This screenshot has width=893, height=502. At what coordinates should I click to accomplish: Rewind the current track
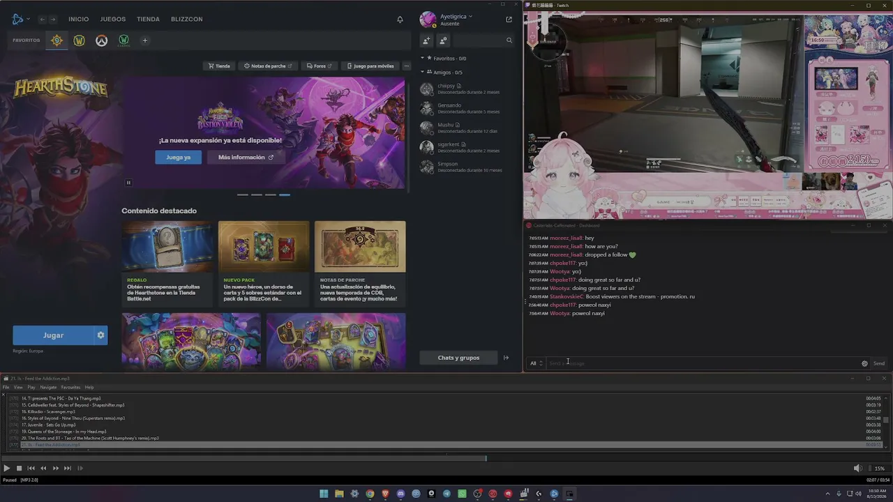[x=43, y=469]
